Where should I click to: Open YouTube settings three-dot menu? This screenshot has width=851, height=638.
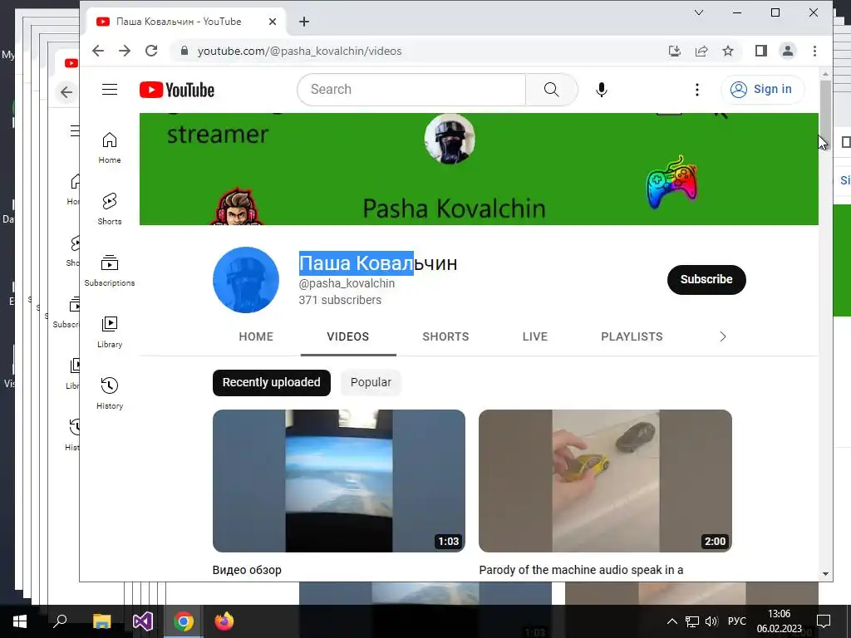(x=697, y=90)
